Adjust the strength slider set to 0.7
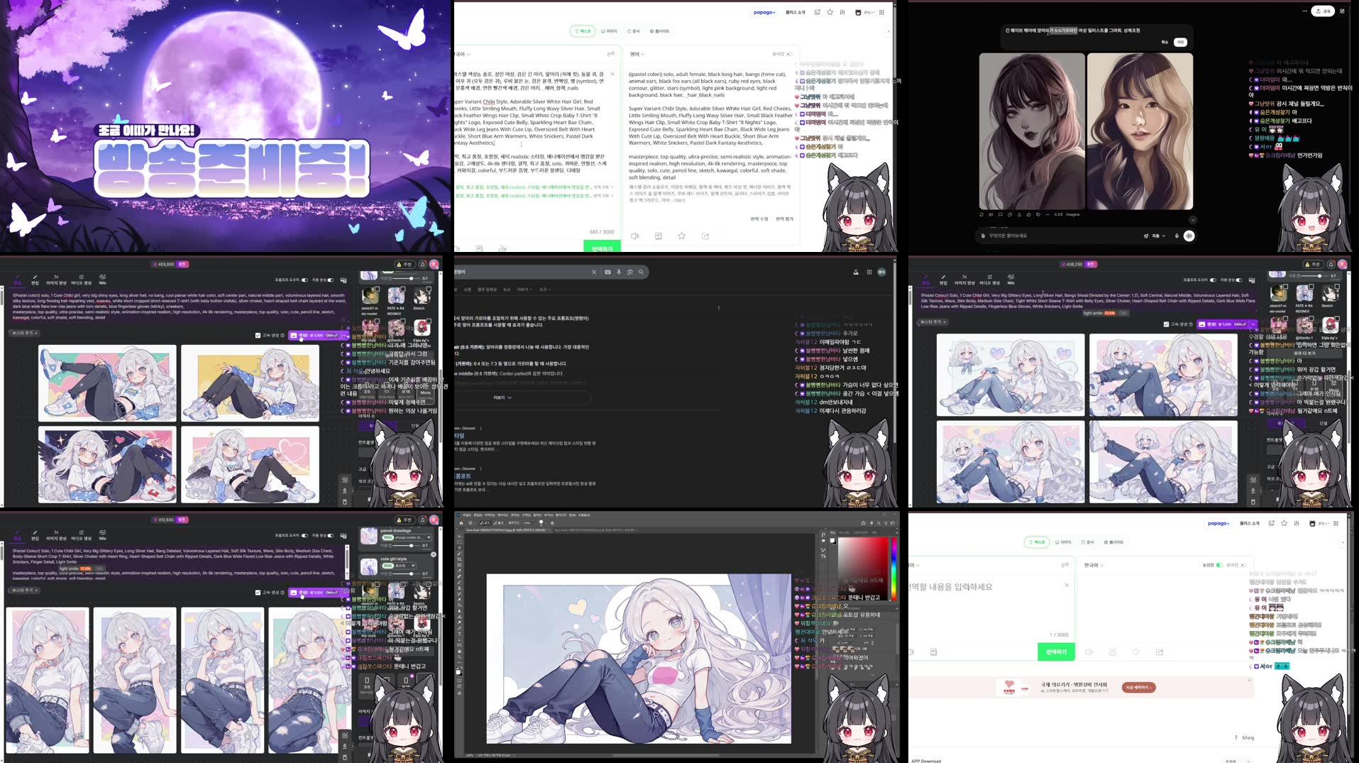Image resolution: width=1359 pixels, height=763 pixels. point(411,278)
